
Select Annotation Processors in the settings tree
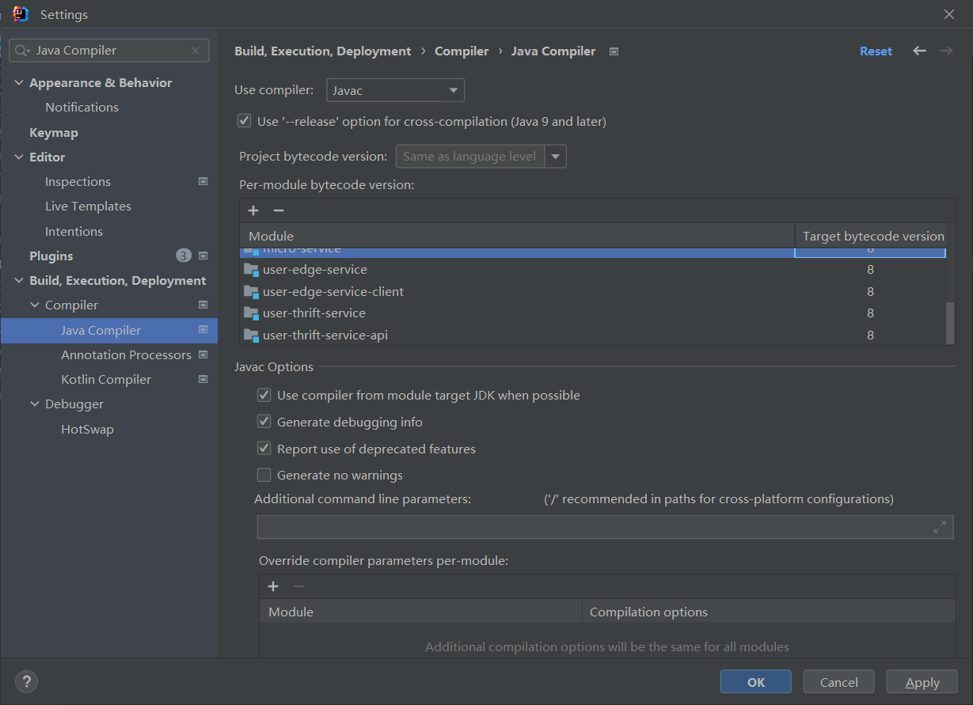(x=126, y=354)
